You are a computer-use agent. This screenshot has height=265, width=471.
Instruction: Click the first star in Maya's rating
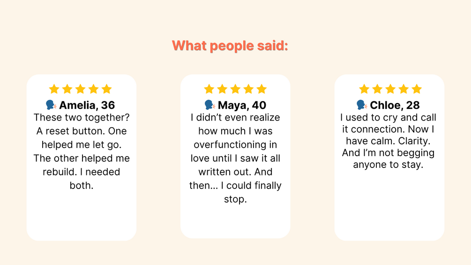point(209,89)
